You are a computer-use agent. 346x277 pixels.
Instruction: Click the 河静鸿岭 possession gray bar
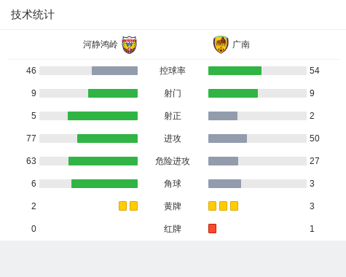114,71
